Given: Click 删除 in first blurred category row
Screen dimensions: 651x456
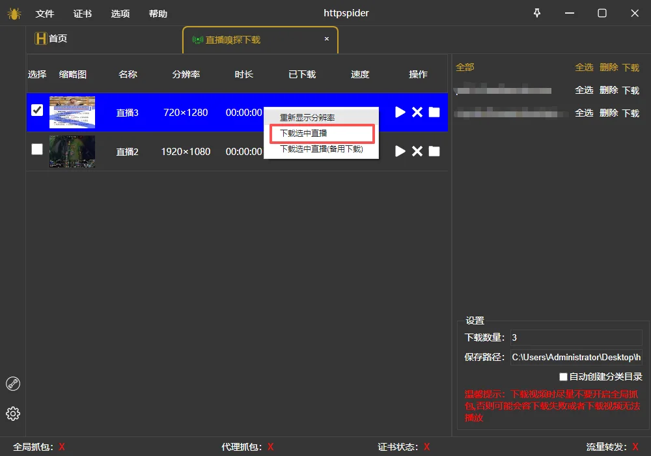Looking at the screenshot, I should (x=609, y=90).
